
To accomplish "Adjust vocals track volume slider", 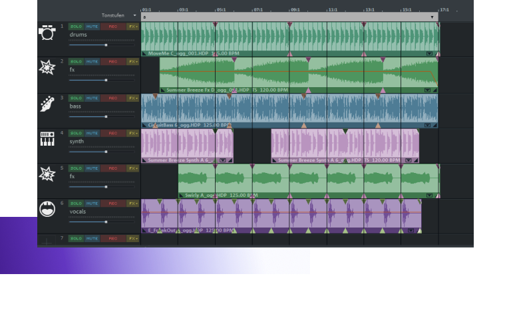I will pyautogui.click(x=106, y=222).
